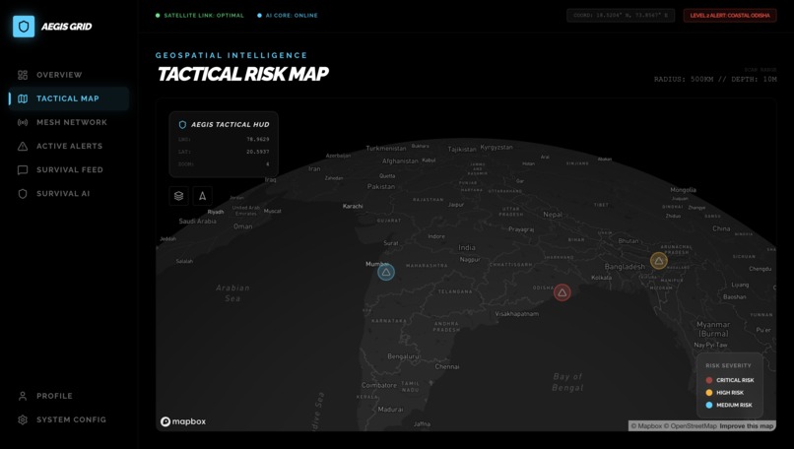Select Tactical Map in the sidebar
Image resolution: width=794 pixels, height=449 pixels.
pos(68,98)
